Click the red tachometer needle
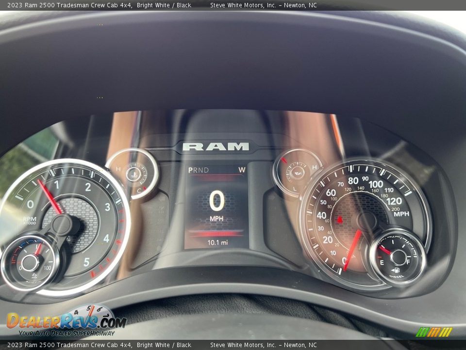466x350 pixels. pos(50,197)
